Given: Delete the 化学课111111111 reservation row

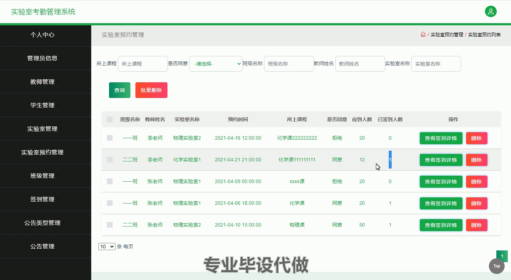Looking at the screenshot, I should click(477, 160).
